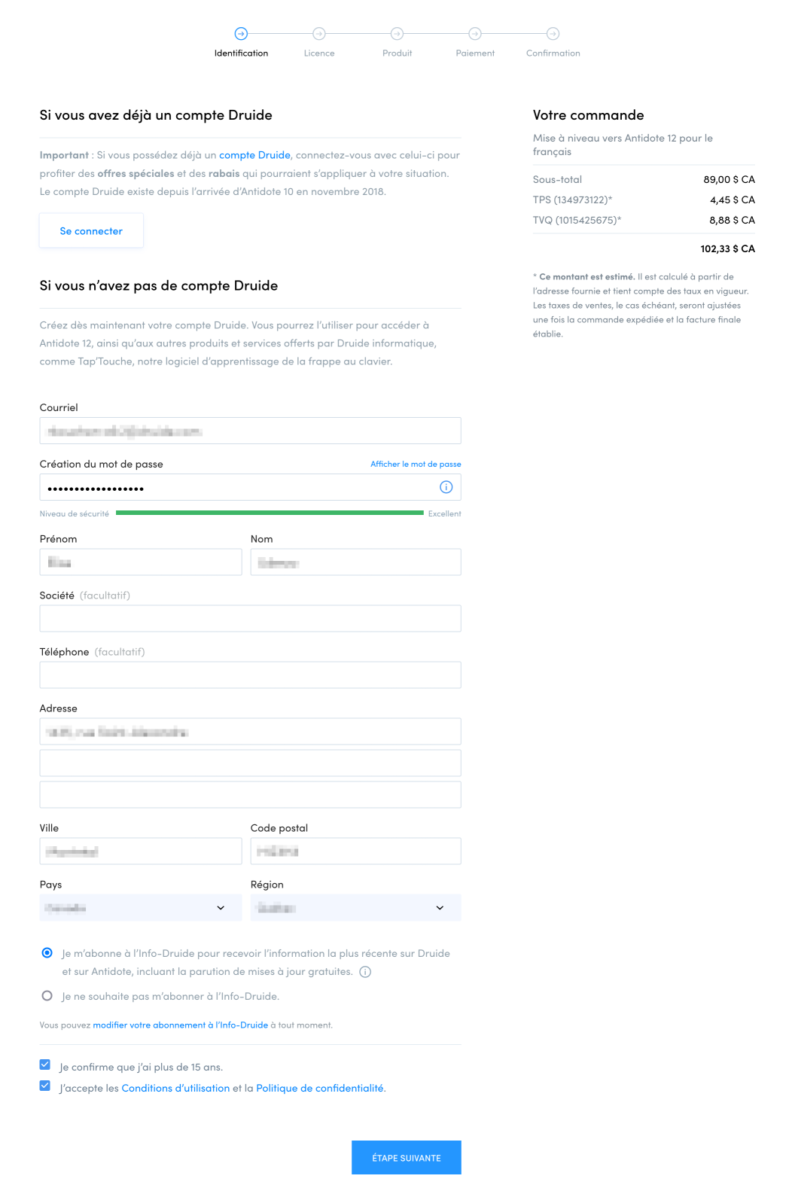
Task: Open the Pays country dropdown
Action: pyautogui.click(x=141, y=908)
